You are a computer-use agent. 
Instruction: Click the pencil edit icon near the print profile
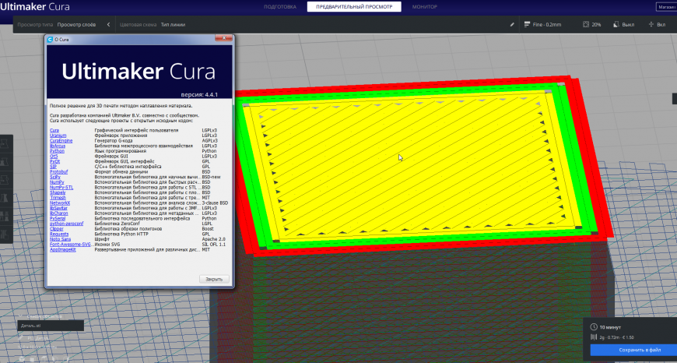tap(512, 25)
